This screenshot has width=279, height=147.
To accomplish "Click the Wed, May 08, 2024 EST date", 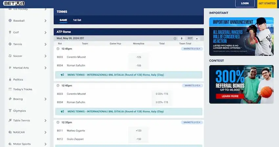I will pos(70,38).
